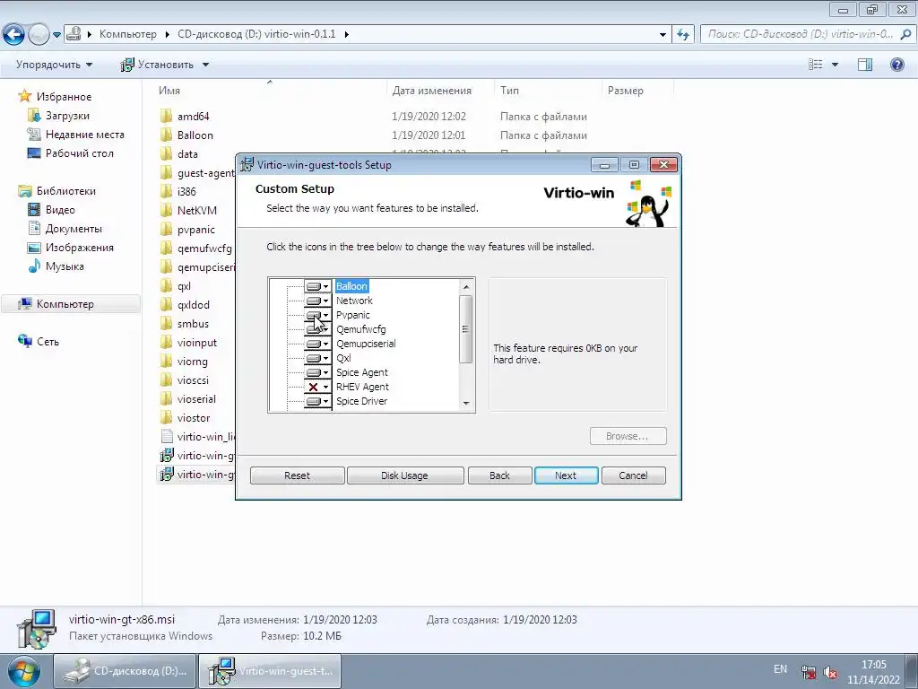
Task: Open the Упорядочить menu
Action: [x=54, y=65]
